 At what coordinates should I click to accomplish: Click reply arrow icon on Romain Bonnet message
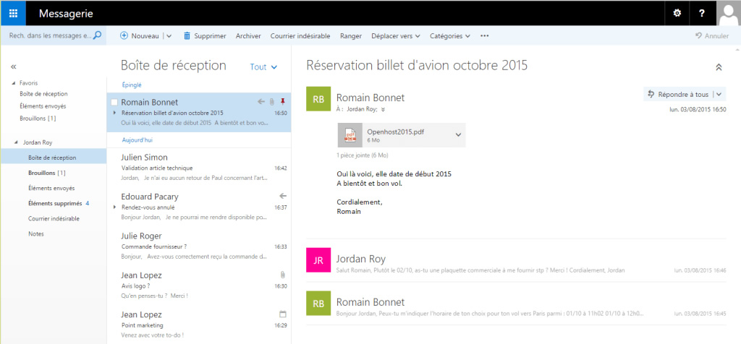[x=261, y=101]
